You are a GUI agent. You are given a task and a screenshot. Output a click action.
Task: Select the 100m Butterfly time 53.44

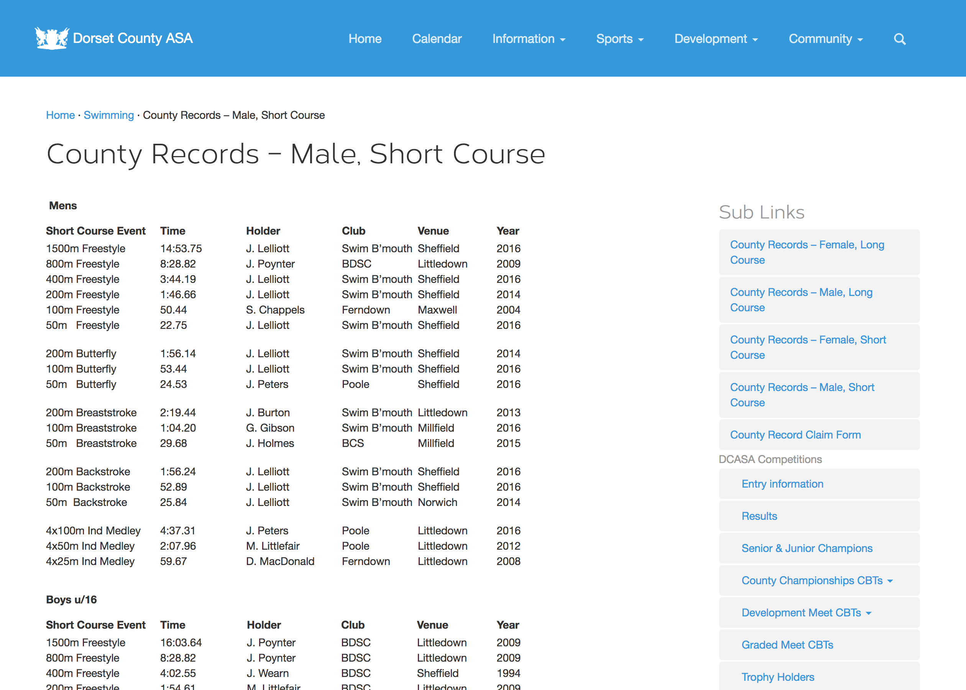173,369
